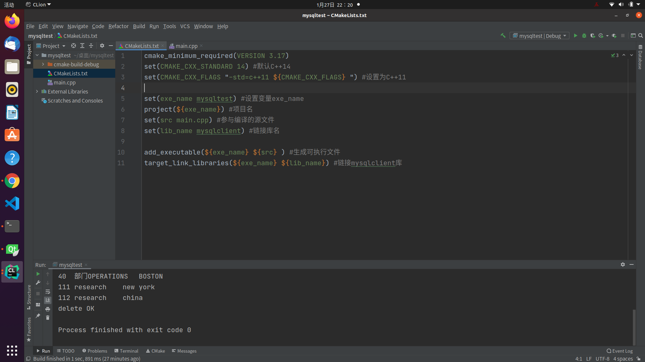Pin the Run tab with pin icon

click(x=38, y=315)
